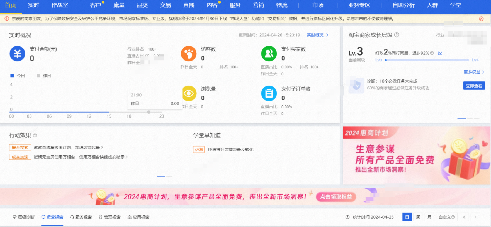491x227 pixels.
Task: Click the diagnosis shield icon
Action: pyautogui.click(x=356, y=85)
